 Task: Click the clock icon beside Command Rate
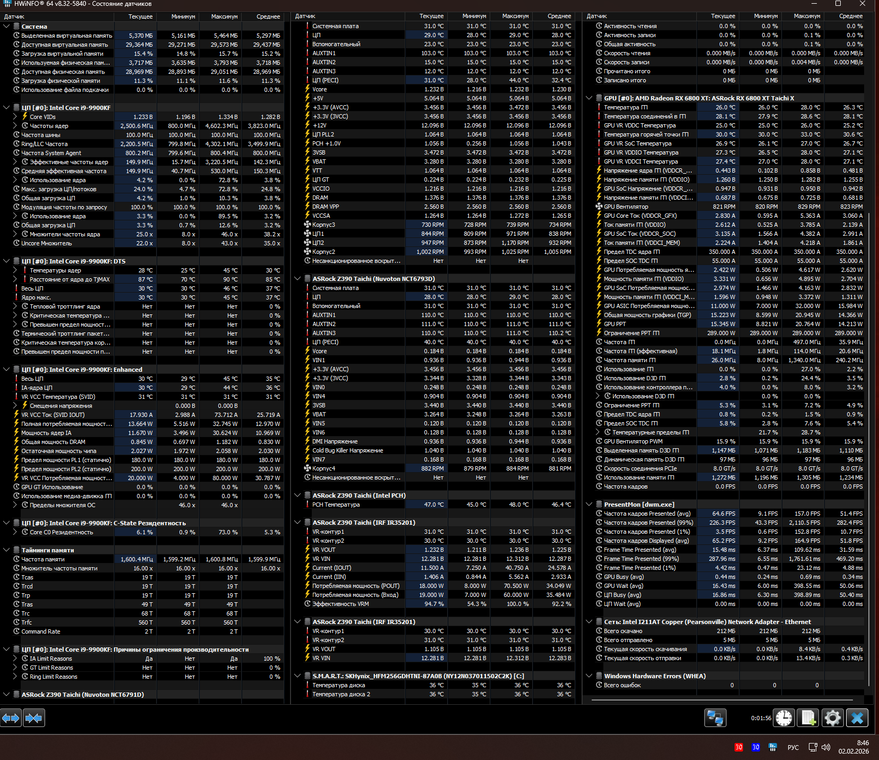(16, 631)
